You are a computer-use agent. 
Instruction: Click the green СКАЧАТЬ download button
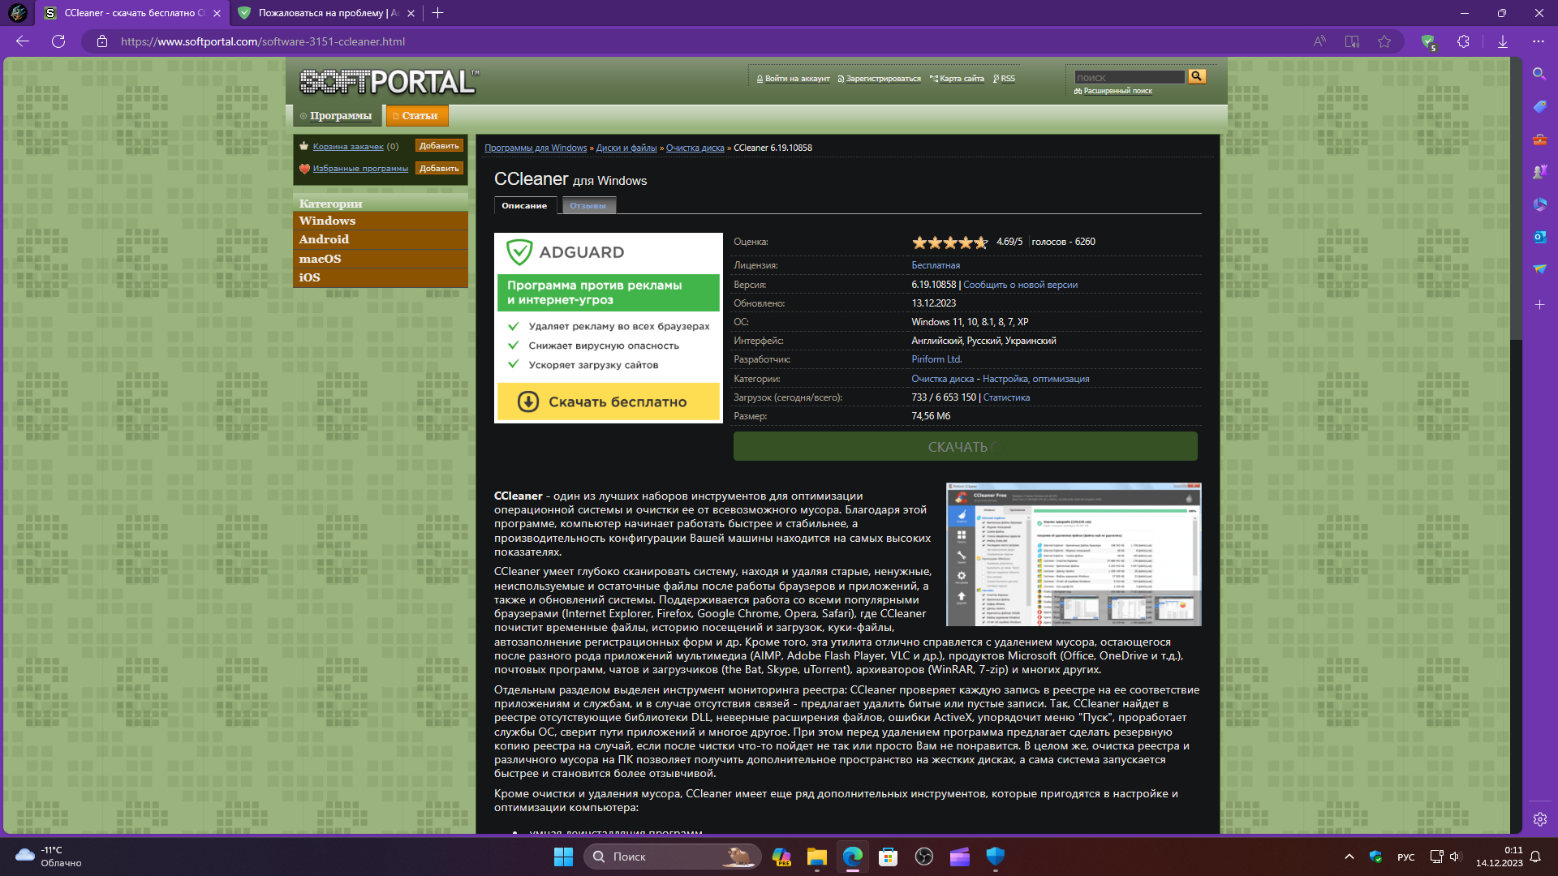pos(965,447)
